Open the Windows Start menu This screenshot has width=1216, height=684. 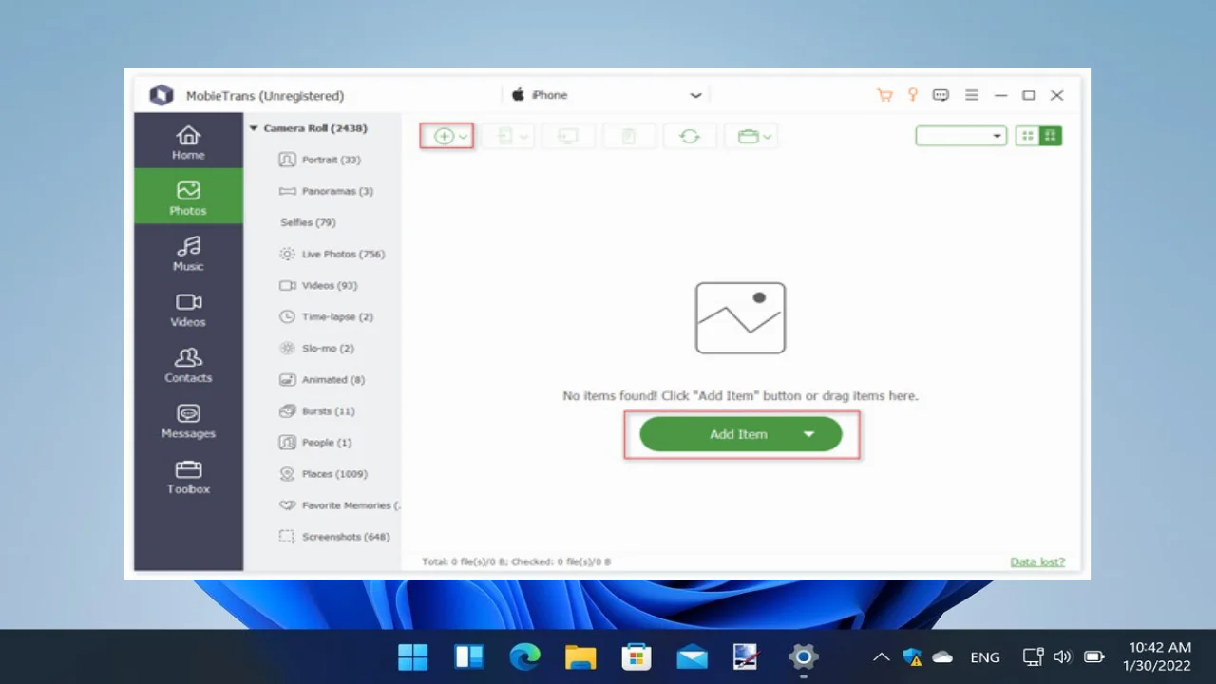[413, 656]
